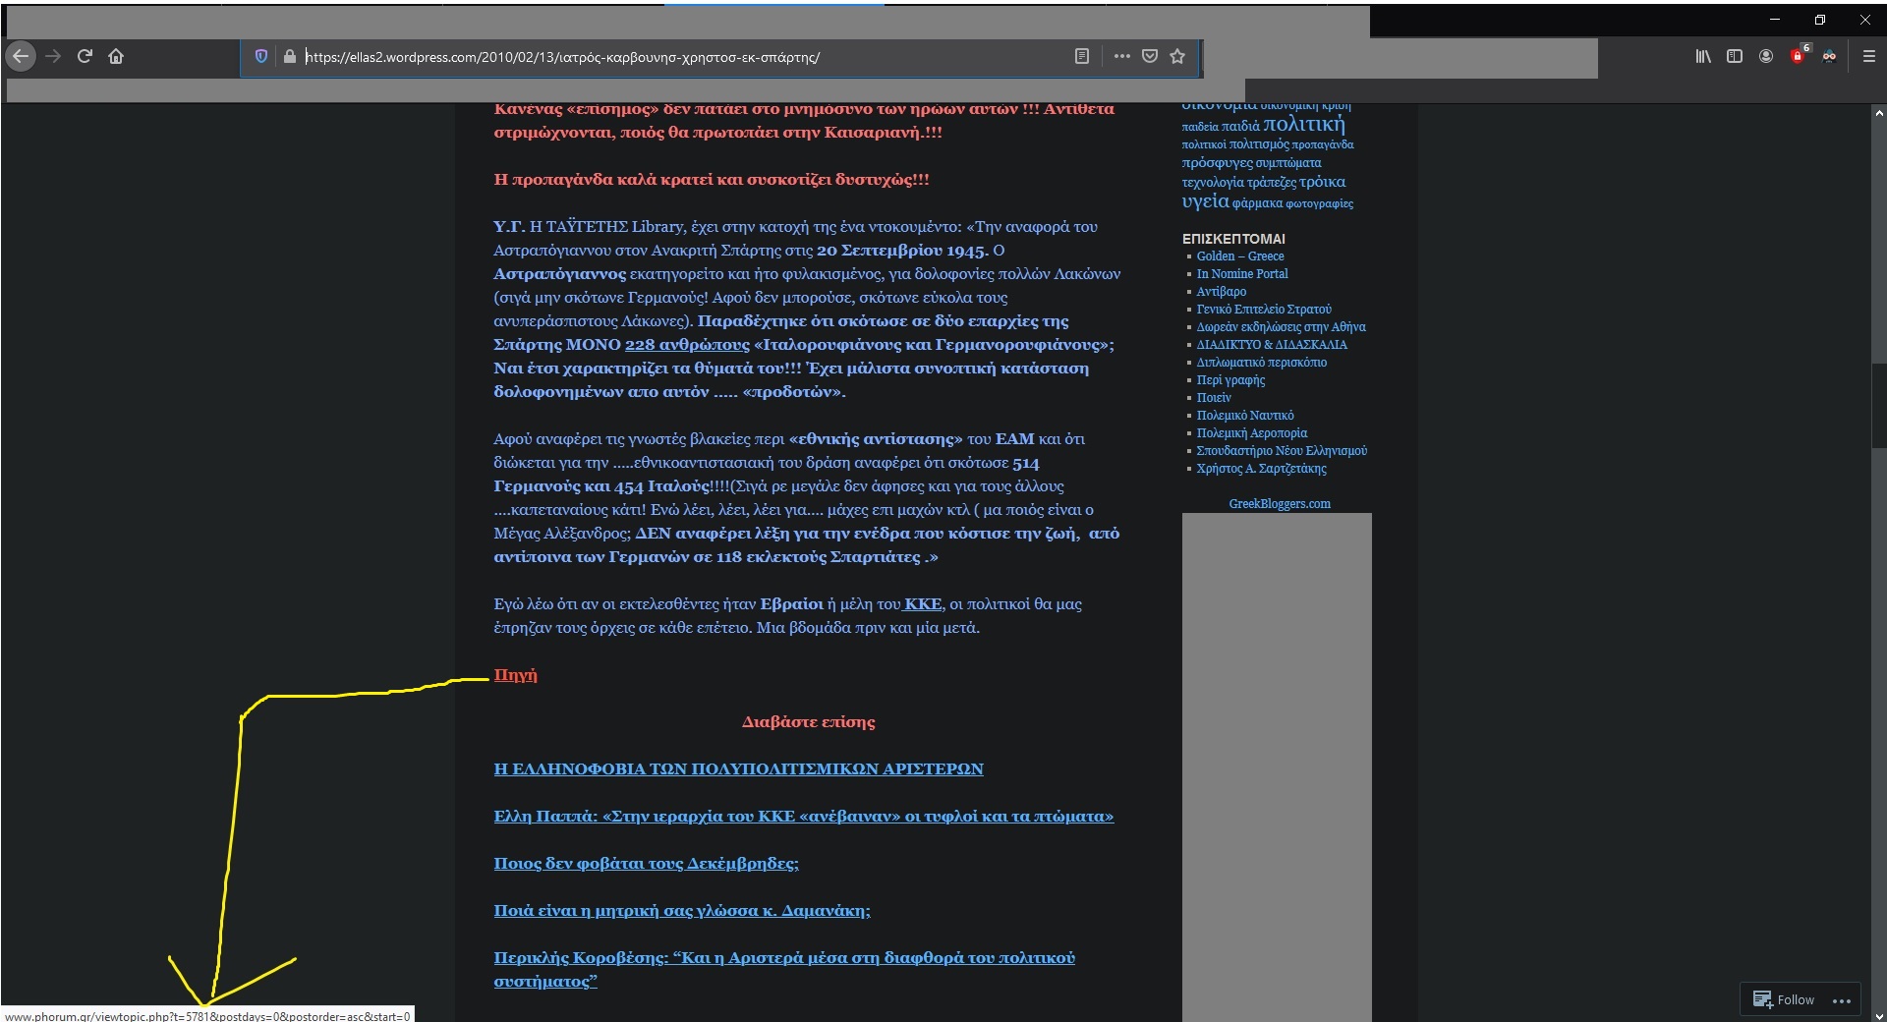Click the browser forward arrow

[53, 56]
